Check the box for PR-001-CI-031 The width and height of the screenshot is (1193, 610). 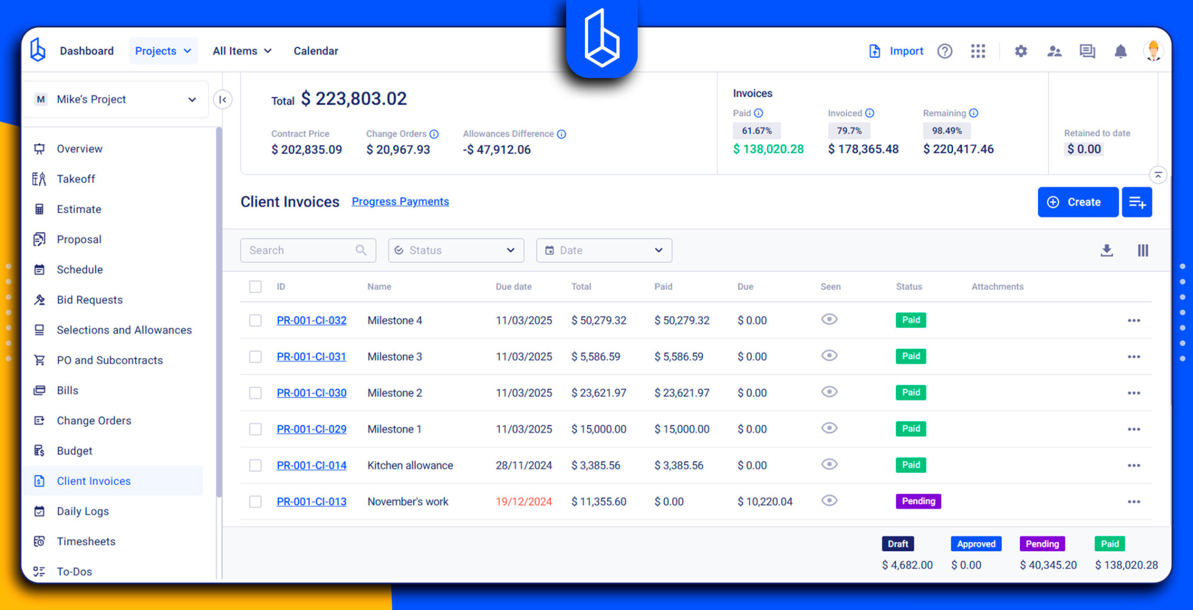[255, 357]
